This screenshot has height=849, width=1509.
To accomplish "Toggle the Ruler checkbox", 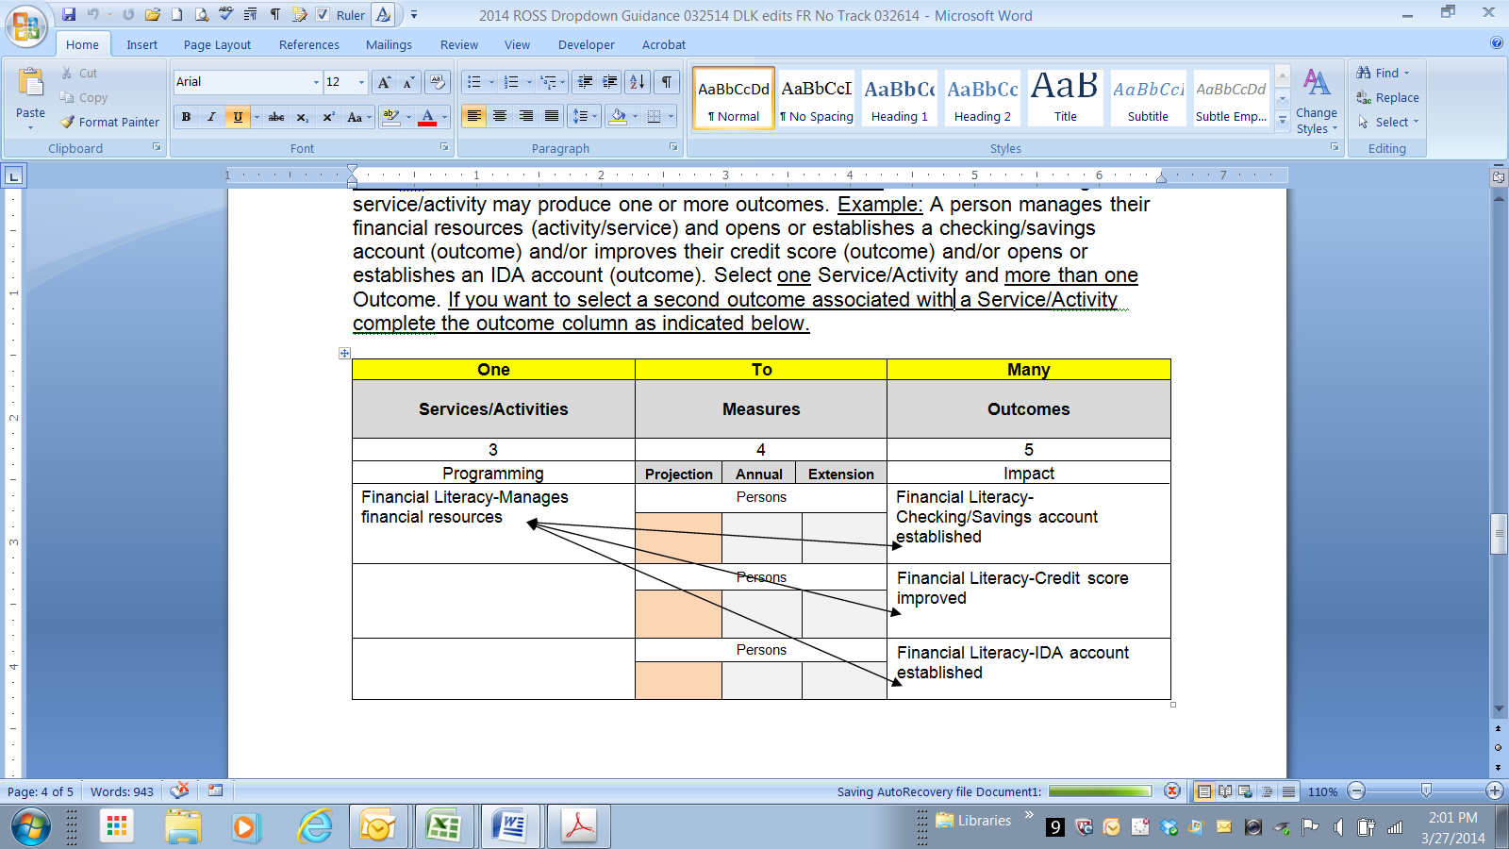I will (323, 15).
